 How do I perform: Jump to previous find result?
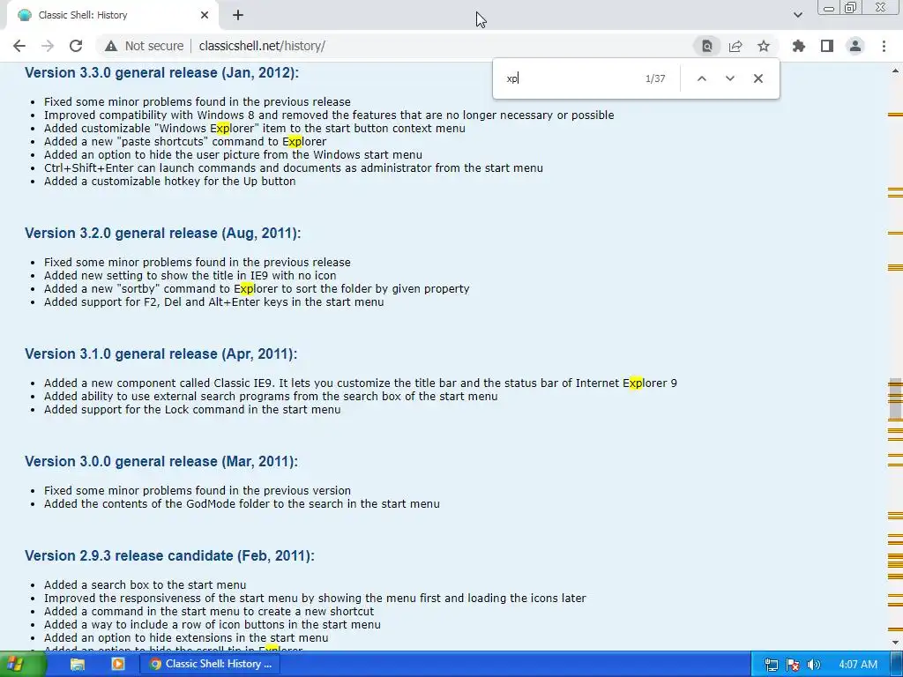pyautogui.click(x=701, y=78)
